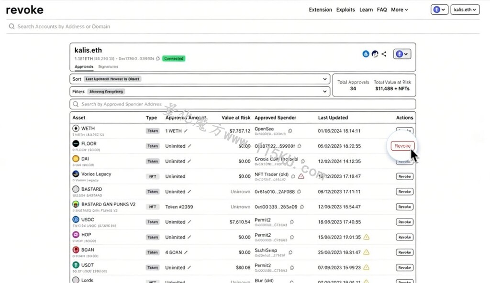Focus Search by Approved Spender Address field
This screenshot has width=490, height=283.
243,104
